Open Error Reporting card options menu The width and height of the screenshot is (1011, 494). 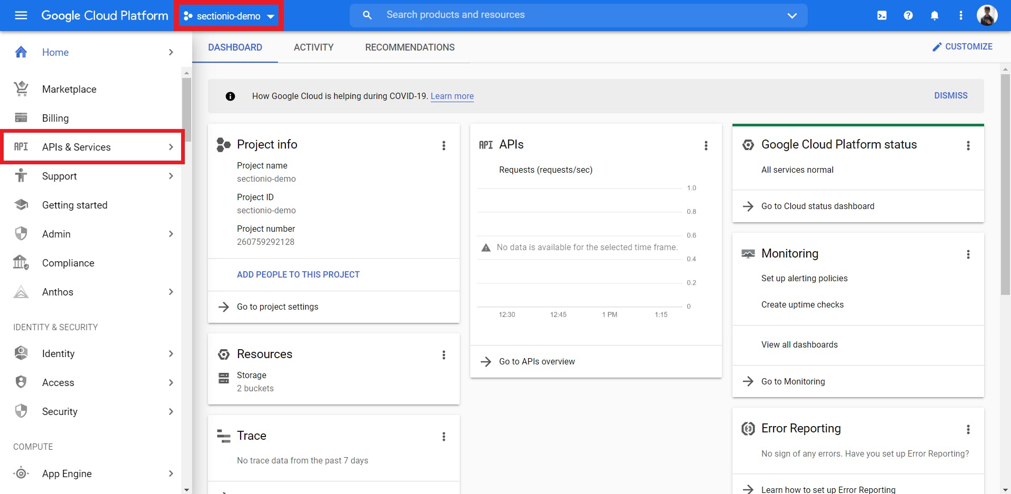(968, 430)
